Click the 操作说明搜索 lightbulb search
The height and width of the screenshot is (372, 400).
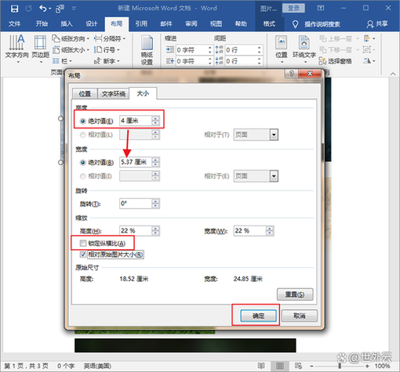pyautogui.click(x=316, y=24)
